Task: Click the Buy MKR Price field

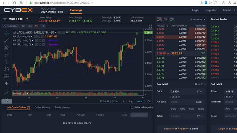Action: (187, 92)
